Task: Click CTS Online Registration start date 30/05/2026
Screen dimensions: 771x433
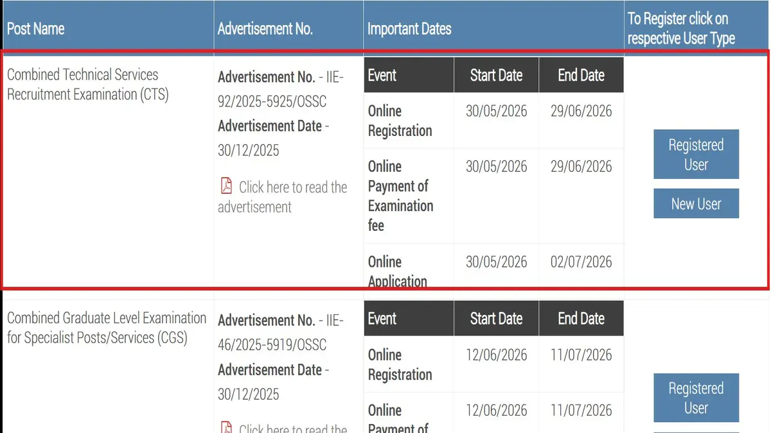Action: pyautogui.click(x=496, y=111)
